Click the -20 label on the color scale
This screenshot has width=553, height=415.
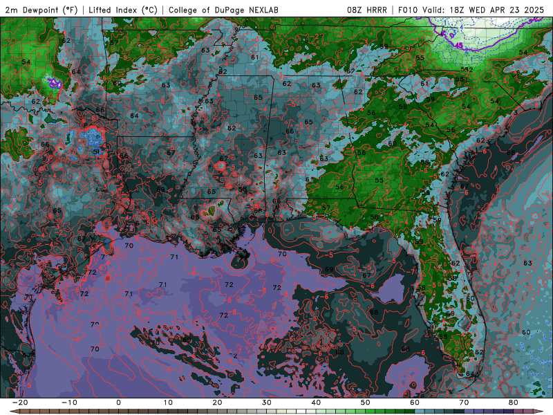coord(20,403)
